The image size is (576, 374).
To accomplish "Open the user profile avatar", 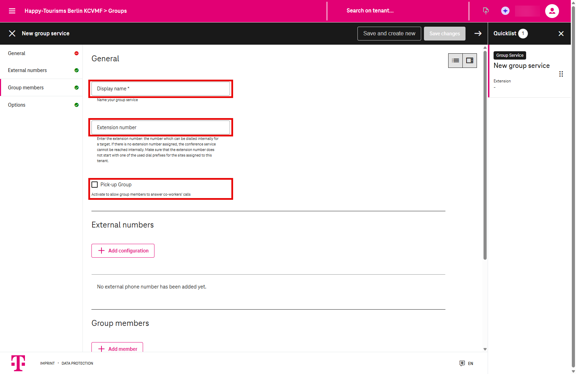I will pos(552,11).
